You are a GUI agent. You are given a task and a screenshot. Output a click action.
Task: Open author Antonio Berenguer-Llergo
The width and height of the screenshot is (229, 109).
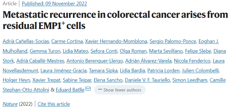tap(95, 61)
